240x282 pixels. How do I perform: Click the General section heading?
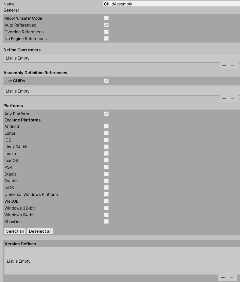(x=11, y=10)
